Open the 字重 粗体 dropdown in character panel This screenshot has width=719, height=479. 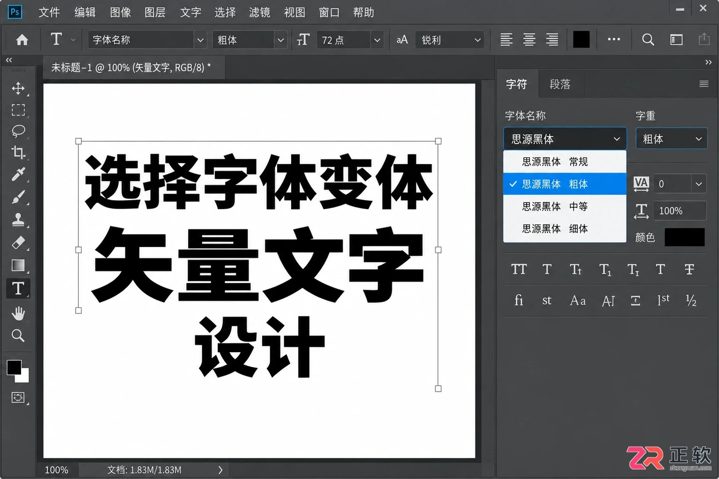coord(672,139)
